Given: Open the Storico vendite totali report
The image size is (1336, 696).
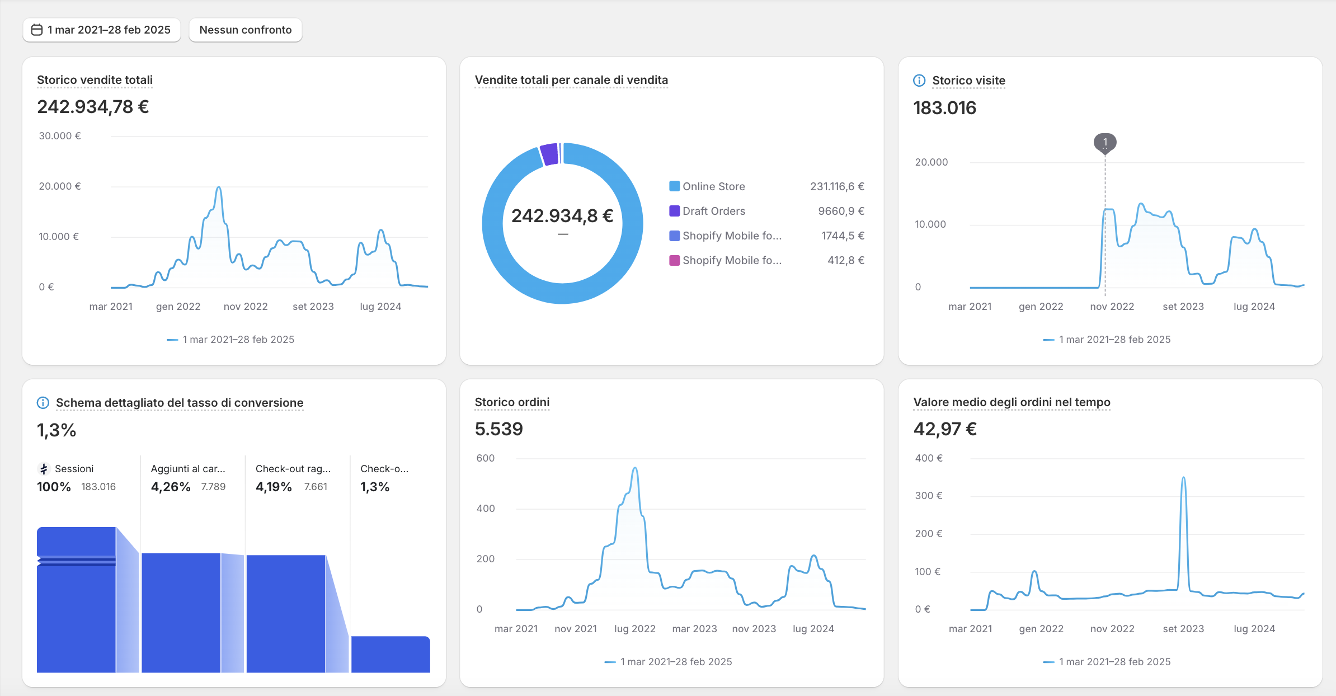Looking at the screenshot, I should 95,80.
